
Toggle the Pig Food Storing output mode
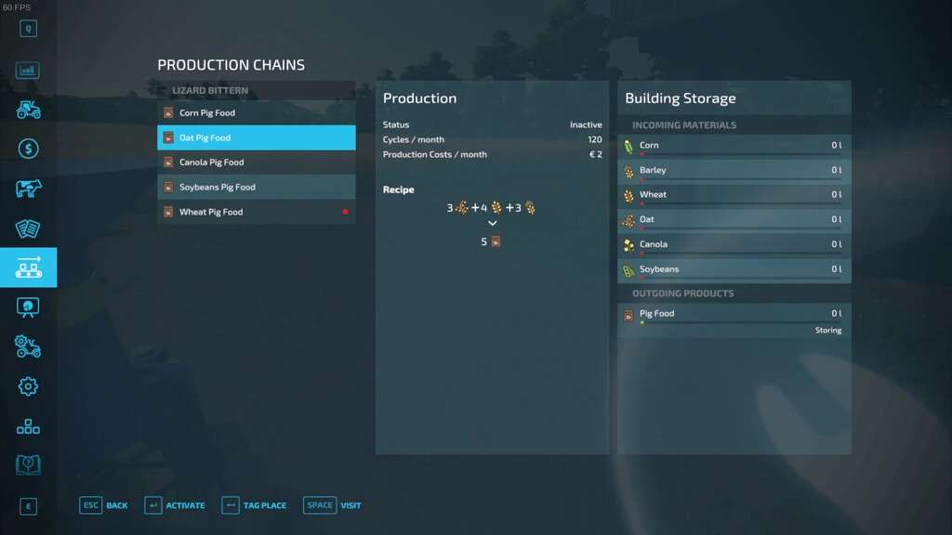coord(827,331)
